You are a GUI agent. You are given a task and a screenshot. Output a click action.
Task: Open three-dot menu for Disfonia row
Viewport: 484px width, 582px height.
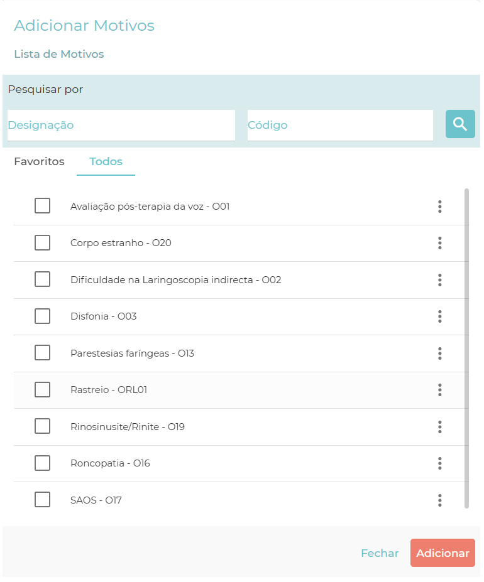click(440, 316)
